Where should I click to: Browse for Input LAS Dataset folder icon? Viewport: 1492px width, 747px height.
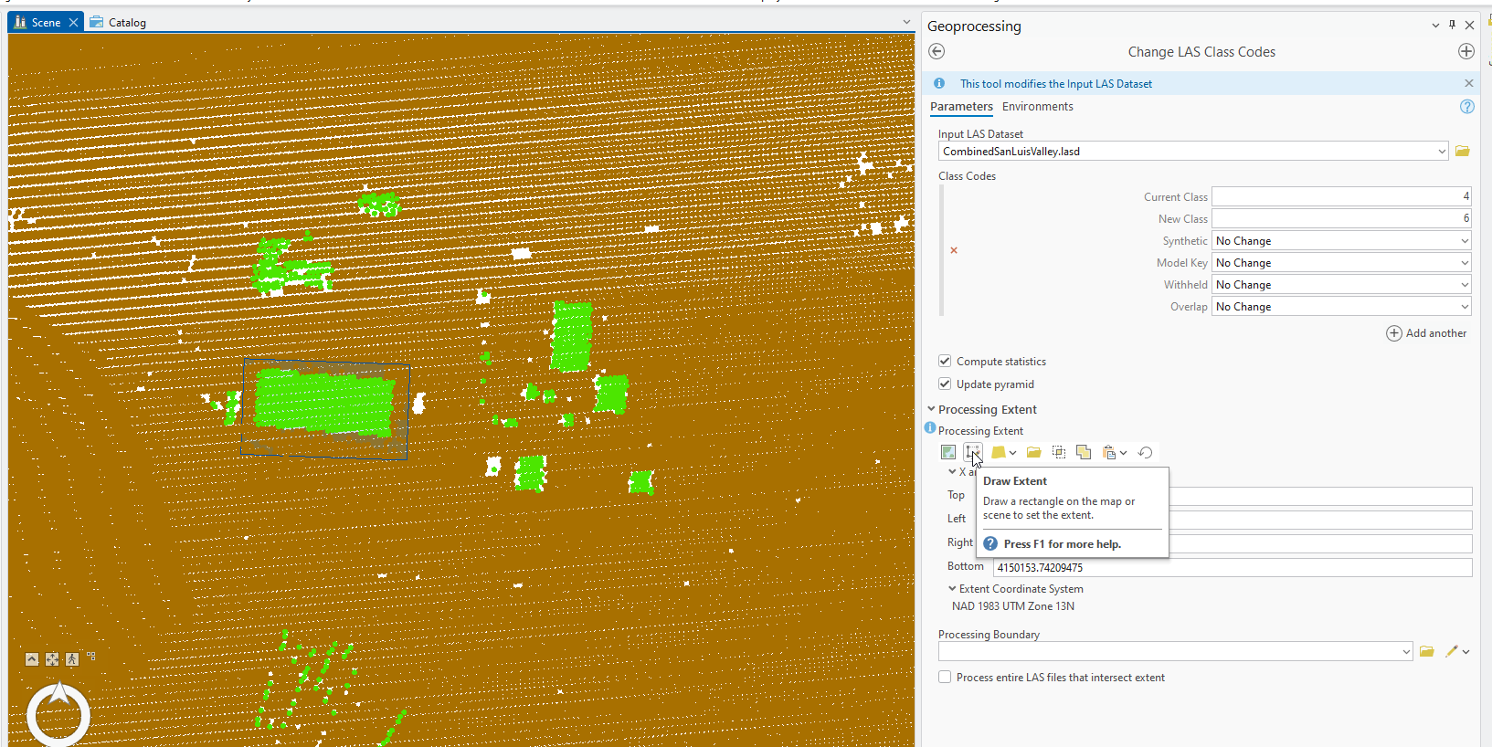(x=1462, y=152)
